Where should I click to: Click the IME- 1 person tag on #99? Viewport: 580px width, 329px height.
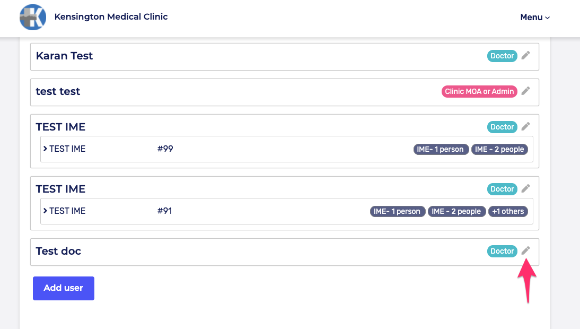pos(440,149)
